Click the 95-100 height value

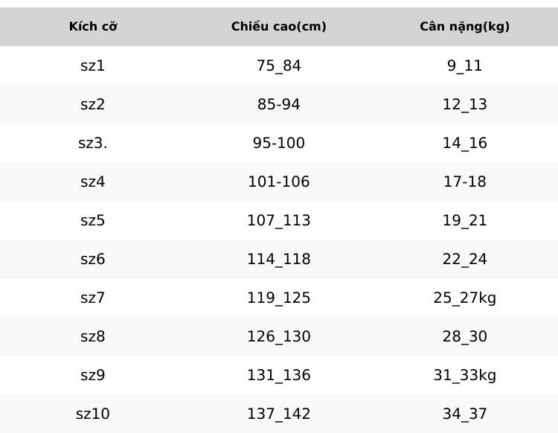[x=279, y=143]
